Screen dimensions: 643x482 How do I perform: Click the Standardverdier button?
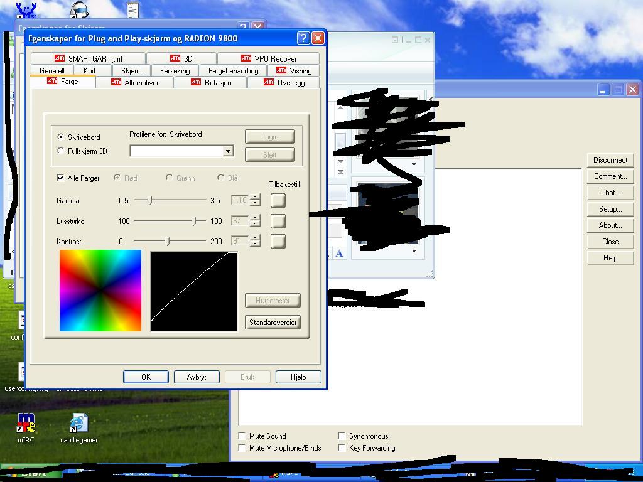click(273, 322)
